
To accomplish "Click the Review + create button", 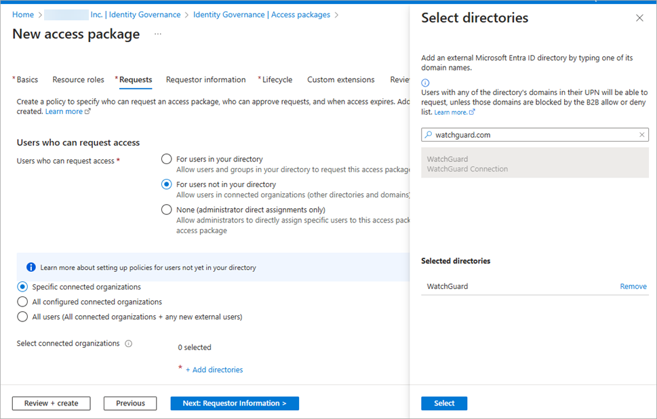I will 51,403.
